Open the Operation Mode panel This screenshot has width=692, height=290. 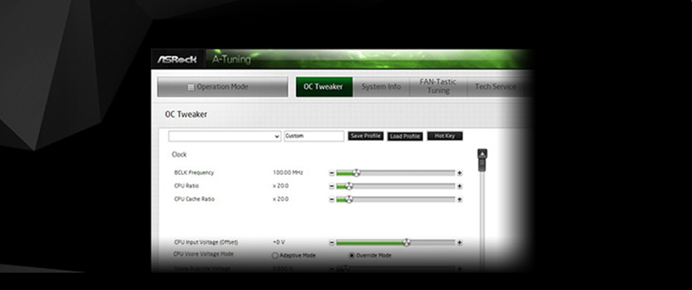(x=223, y=87)
